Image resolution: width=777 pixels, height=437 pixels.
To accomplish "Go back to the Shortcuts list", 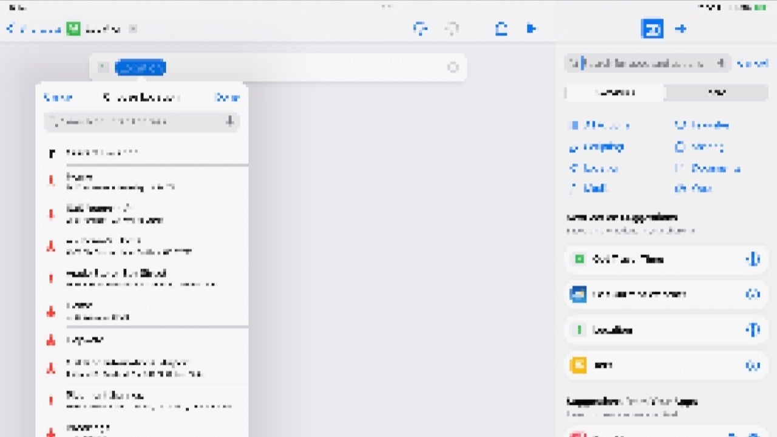I will pyautogui.click(x=34, y=29).
